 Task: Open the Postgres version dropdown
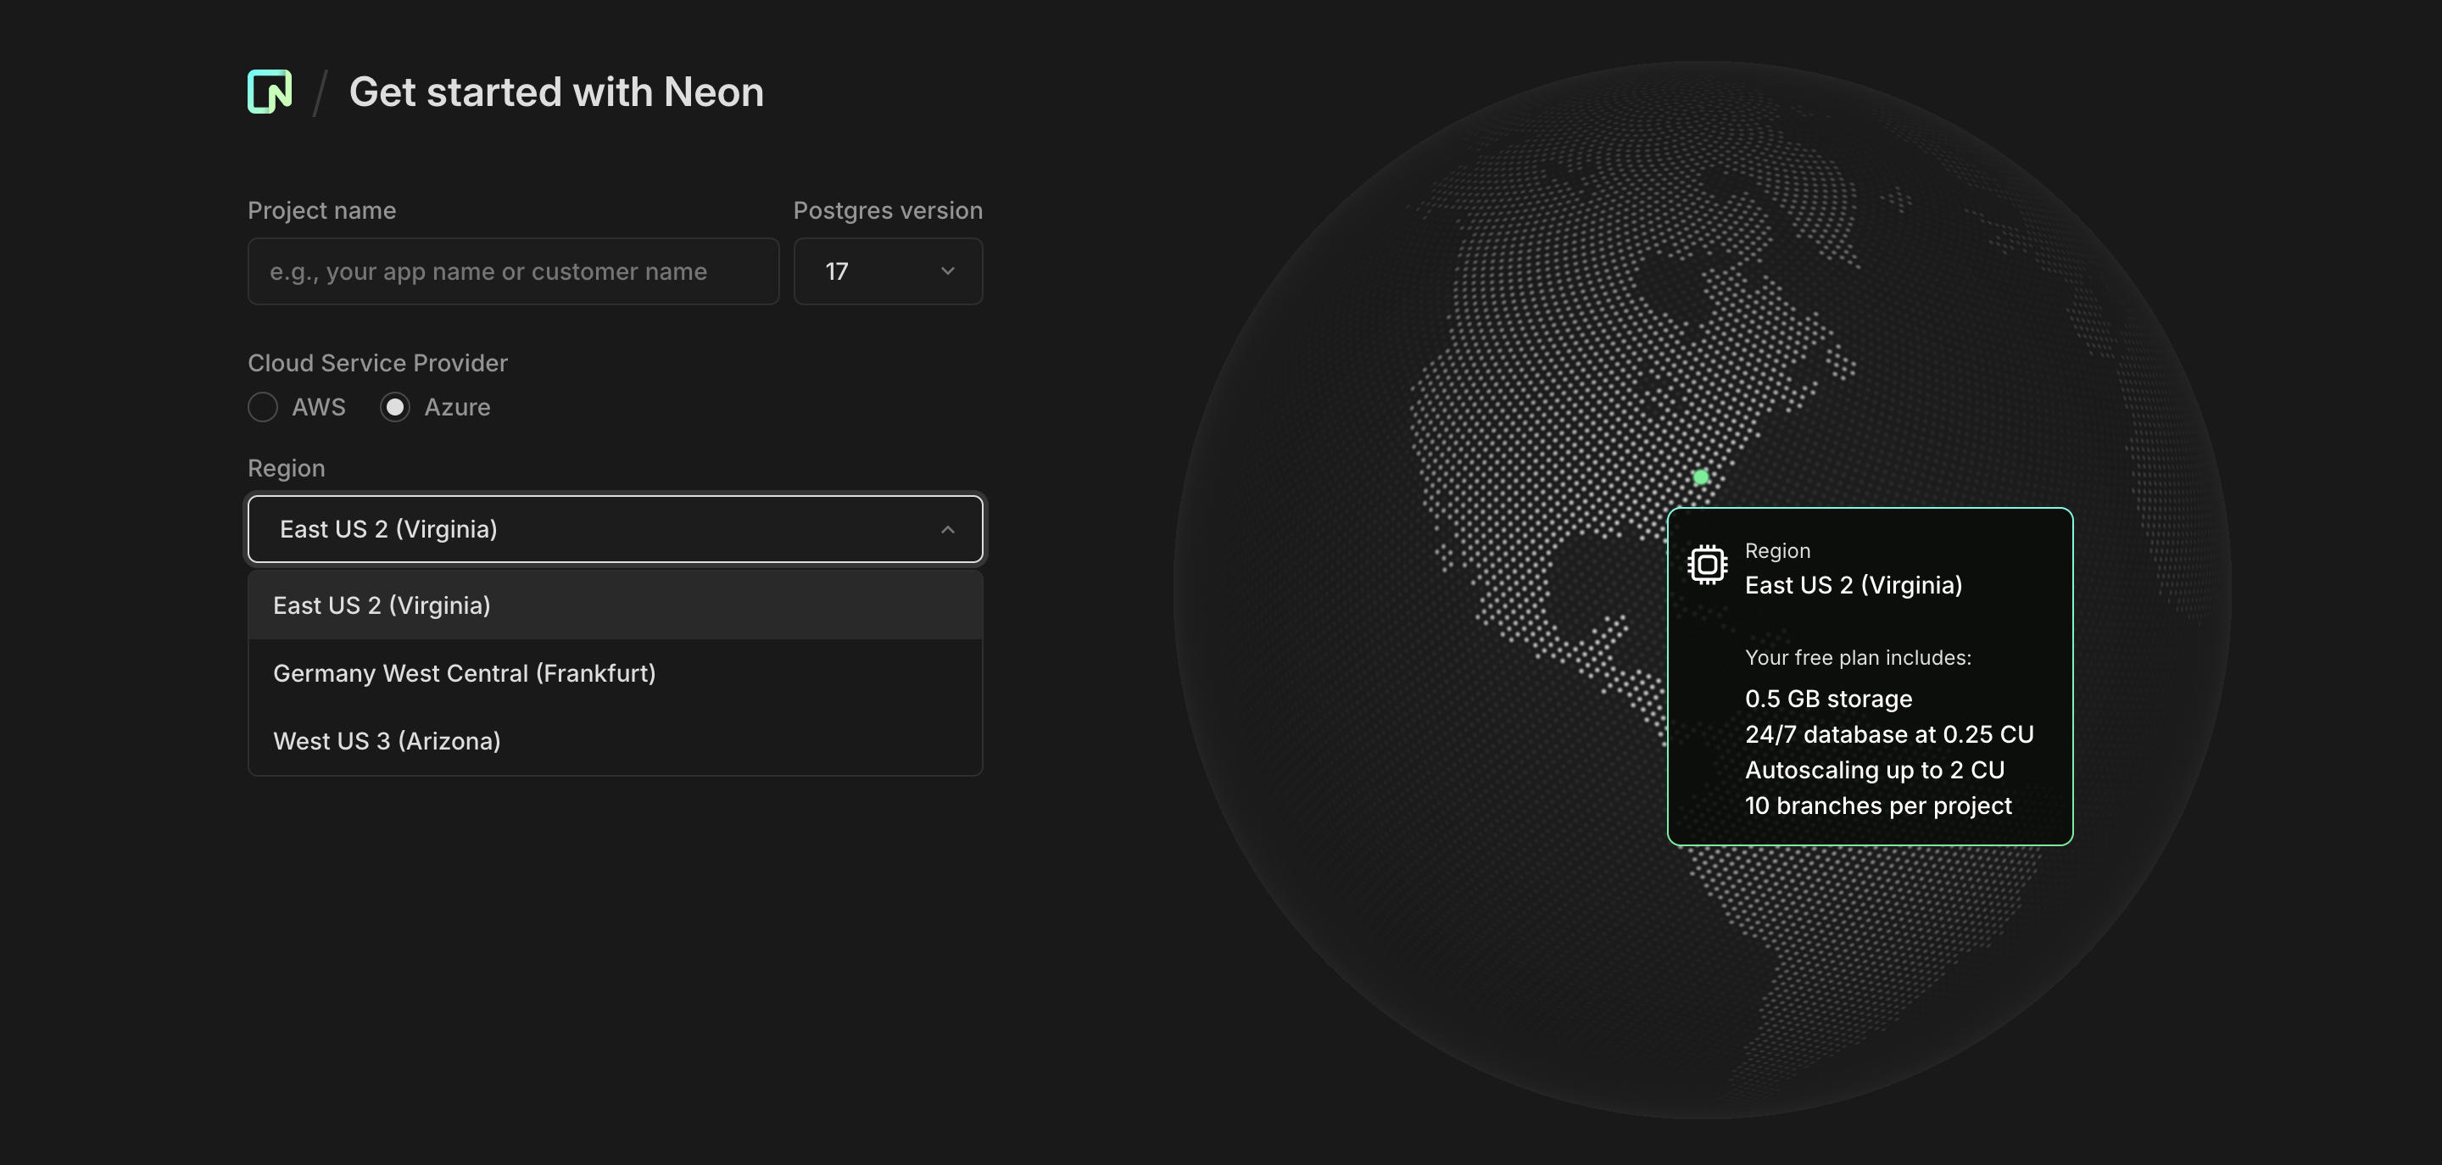point(887,271)
